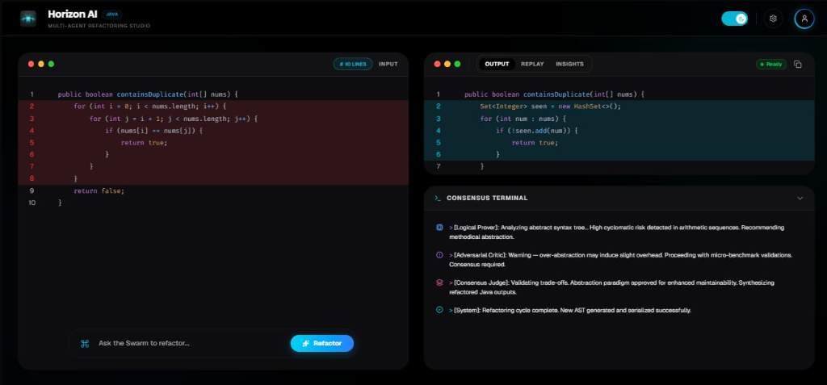Screen dimensions: 827x385
Task: Focus the 'Ask the Swarm to refactor' field
Action: [x=190, y=344]
